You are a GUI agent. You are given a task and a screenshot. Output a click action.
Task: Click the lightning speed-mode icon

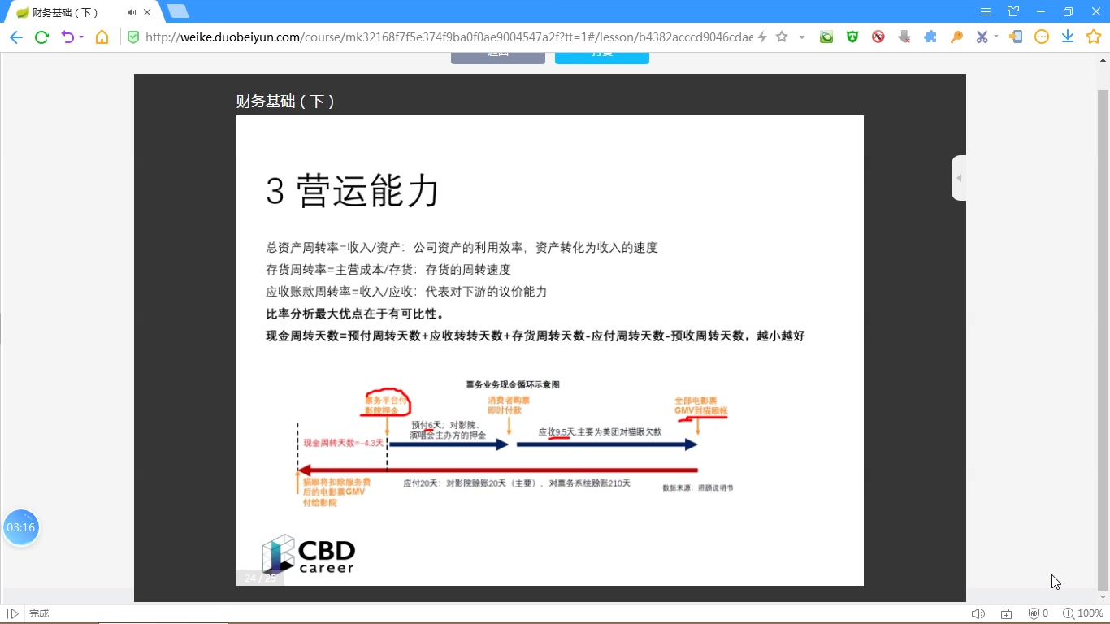coord(762,37)
